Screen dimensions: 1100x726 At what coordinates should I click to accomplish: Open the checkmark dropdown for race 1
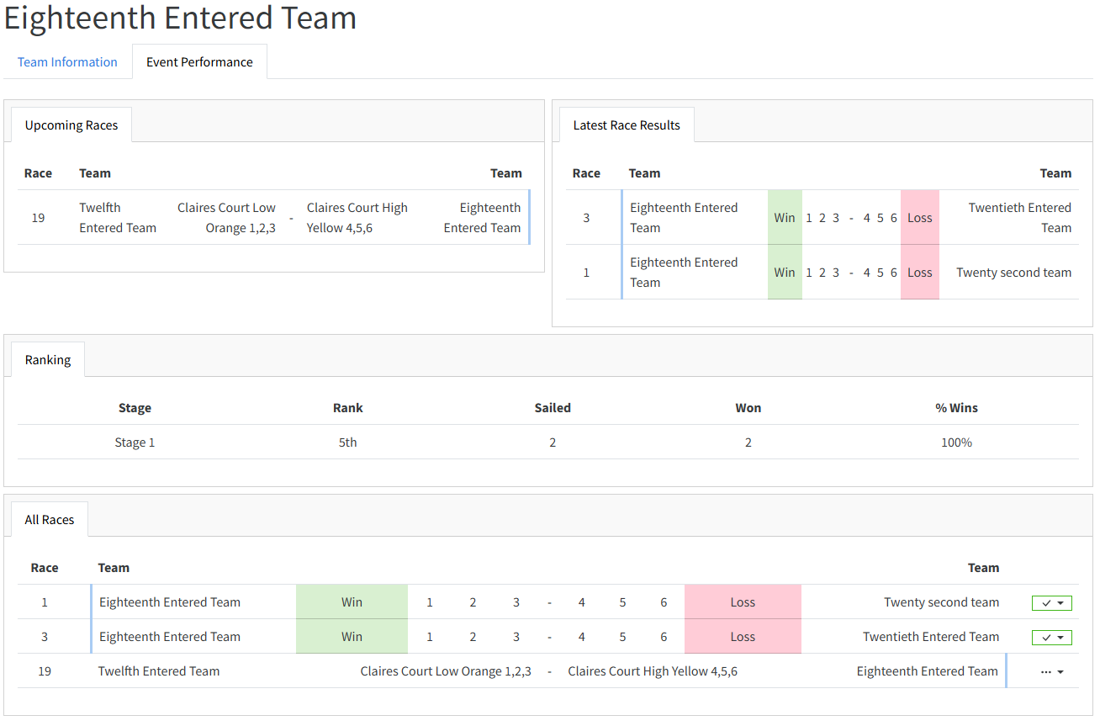pyautogui.click(x=1051, y=603)
